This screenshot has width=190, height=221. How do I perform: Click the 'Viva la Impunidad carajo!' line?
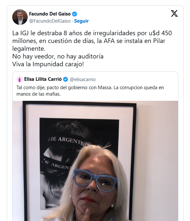[x=48, y=64]
